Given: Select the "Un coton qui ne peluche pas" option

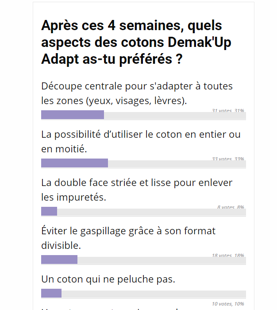Looking at the screenshot, I should [x=108, y=279].
